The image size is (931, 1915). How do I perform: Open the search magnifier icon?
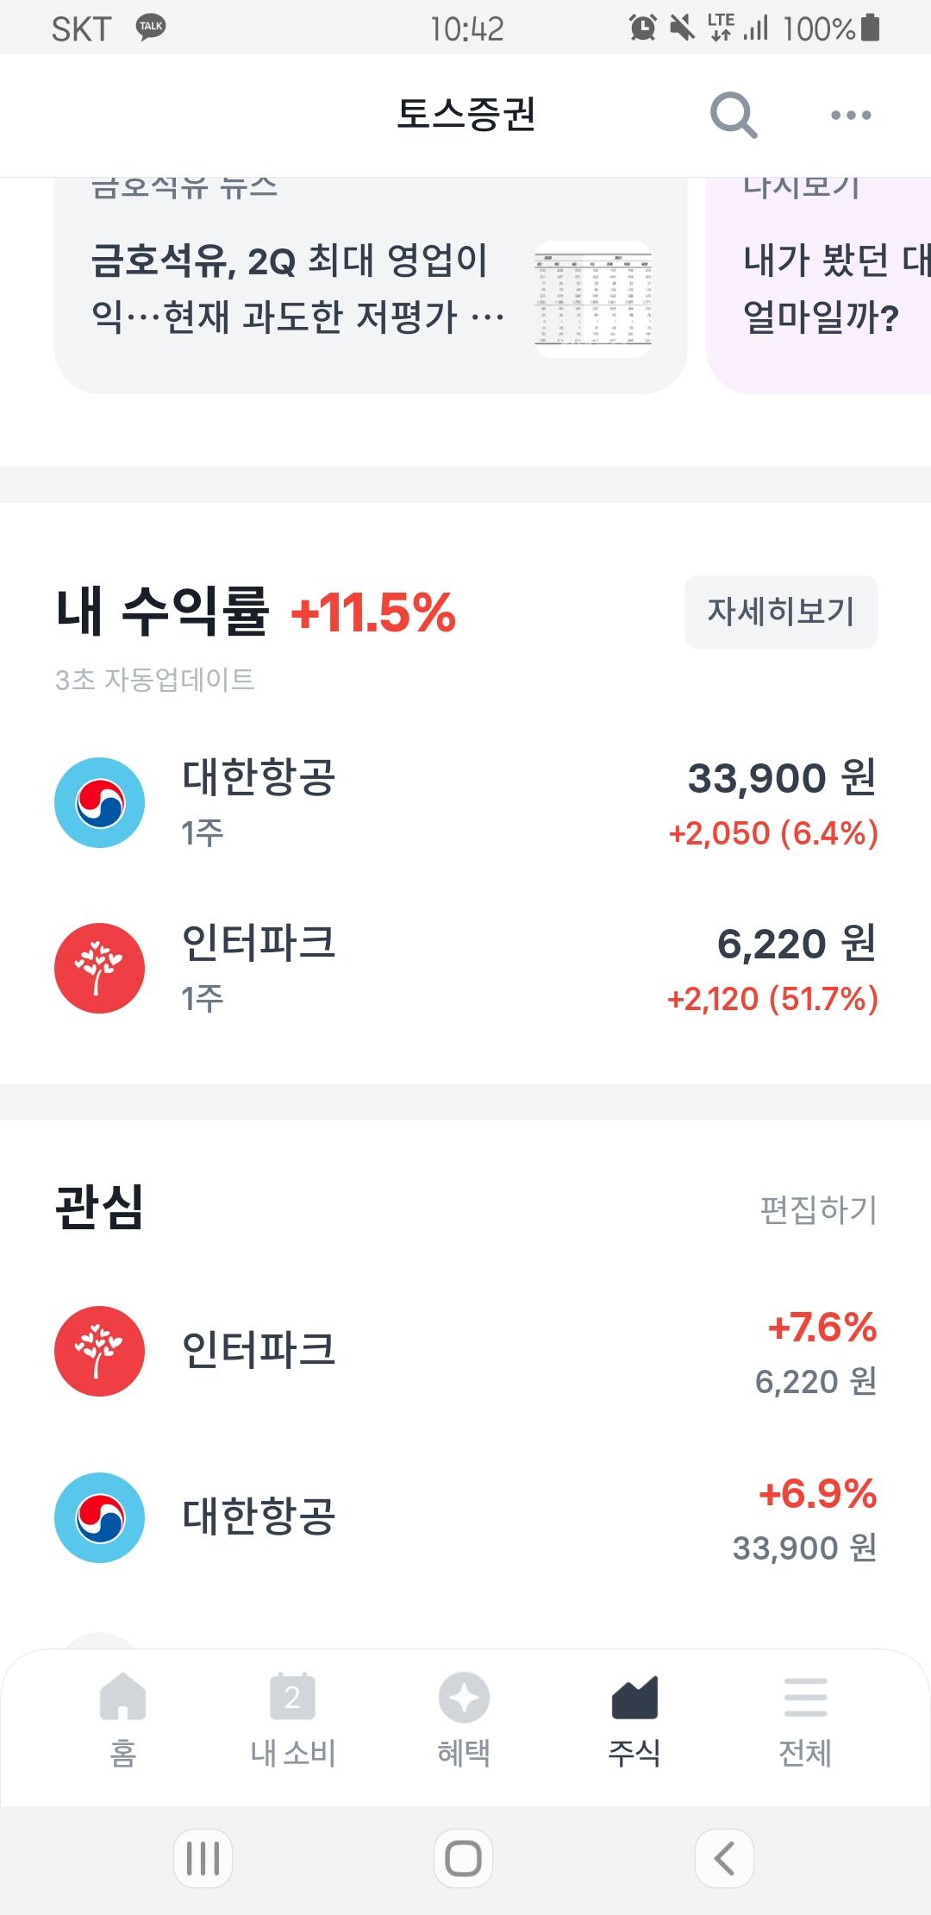pos(734,115)
